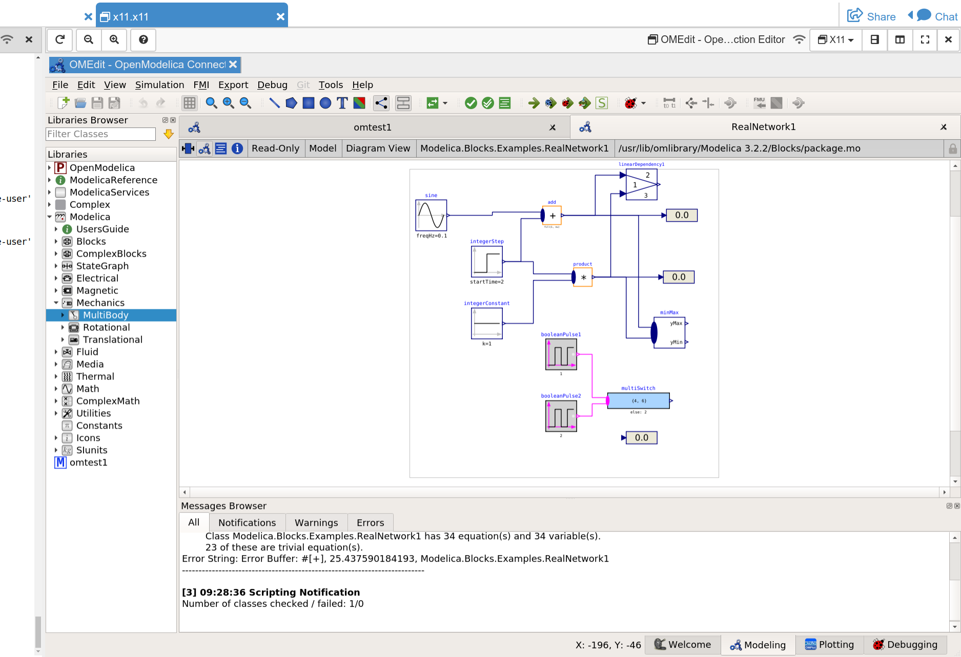Toggle the Show Grid button
The width and height of the screenshot is (961, 657).
[x=189, y=103]
